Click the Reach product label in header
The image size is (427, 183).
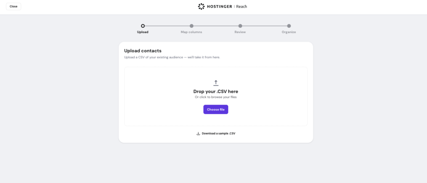[241, 7]
